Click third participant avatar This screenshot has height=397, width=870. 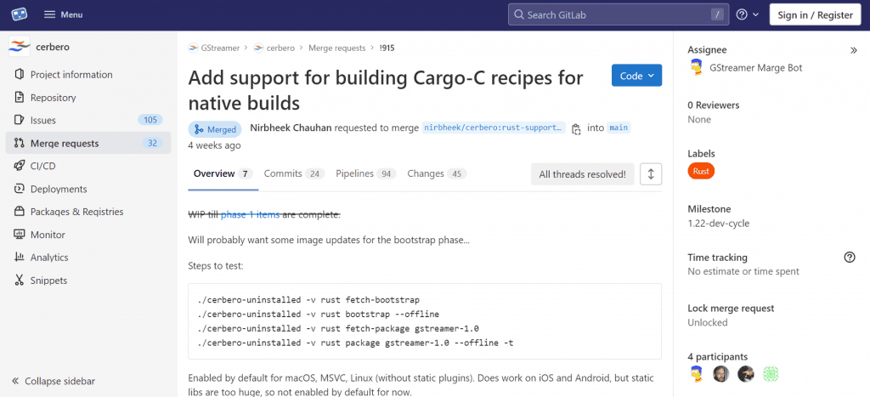point(746,374)
